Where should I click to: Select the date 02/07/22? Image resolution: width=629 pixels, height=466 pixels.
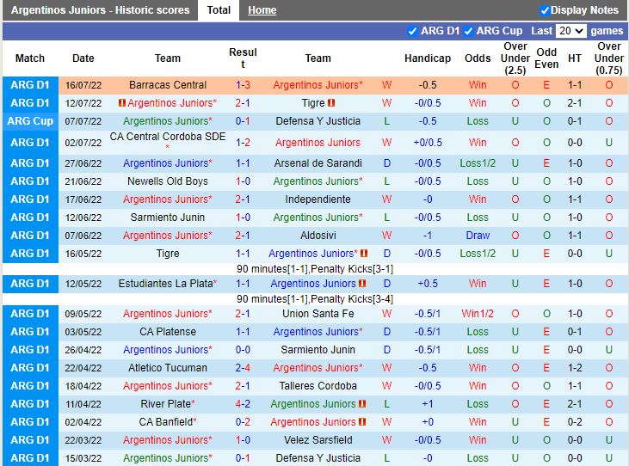point(83,143)
